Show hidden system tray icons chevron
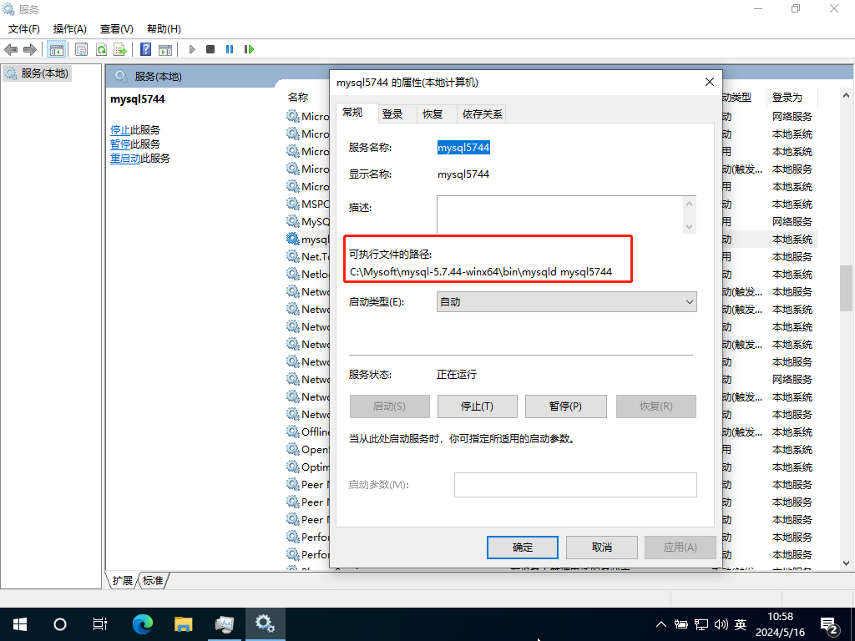This screenshot has width=855, height=641. click(661, 624)
